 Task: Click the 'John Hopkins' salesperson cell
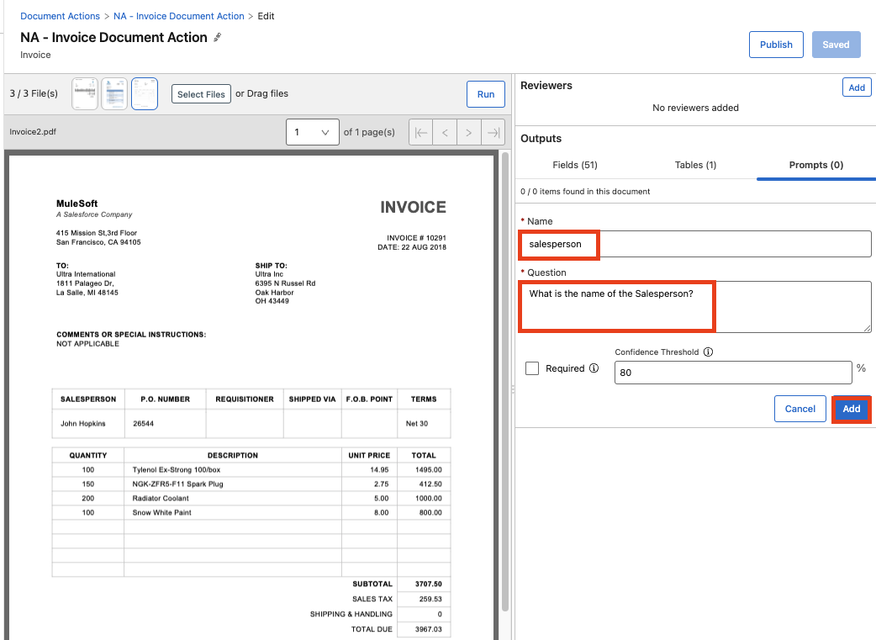(82, 424)
